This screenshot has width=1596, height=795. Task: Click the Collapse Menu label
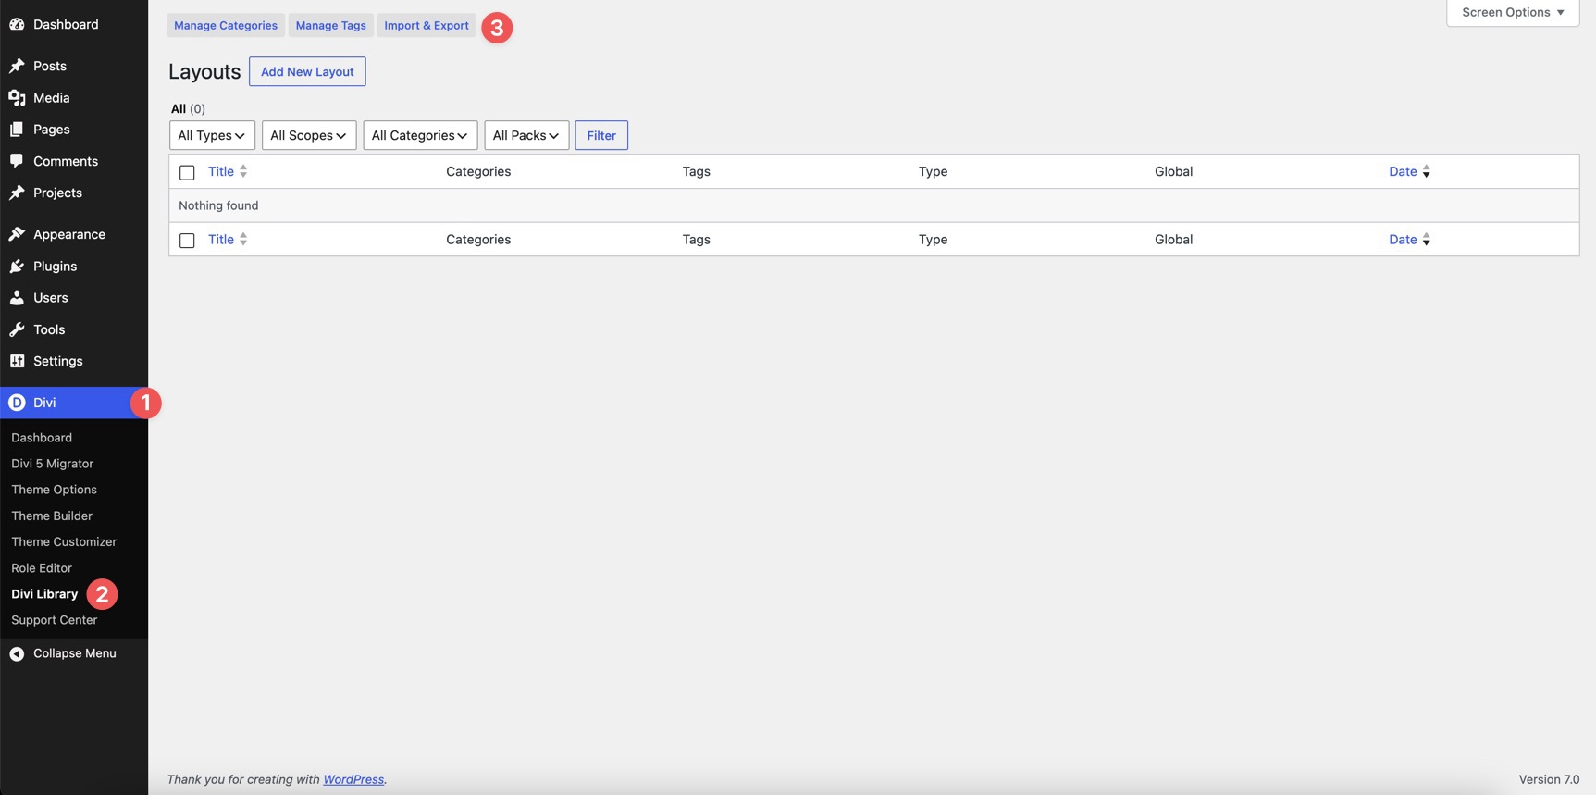pos(75,653)
